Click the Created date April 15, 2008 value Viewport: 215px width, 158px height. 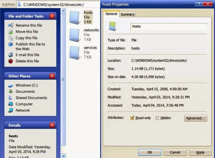pos(159,89)
